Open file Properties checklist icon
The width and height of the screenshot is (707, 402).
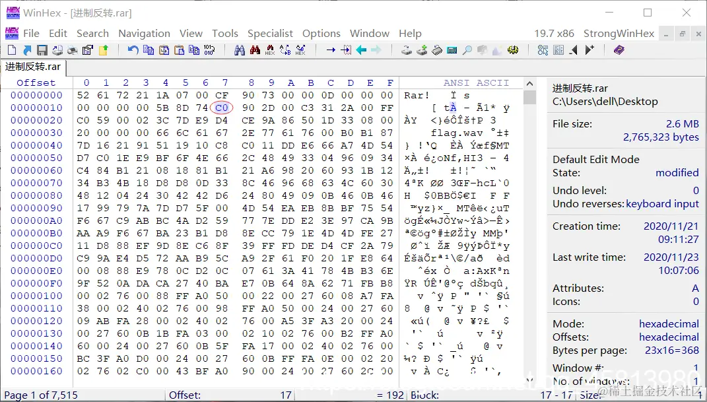tap(88, 50)
